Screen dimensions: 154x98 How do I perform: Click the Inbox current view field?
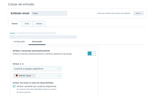49,13
